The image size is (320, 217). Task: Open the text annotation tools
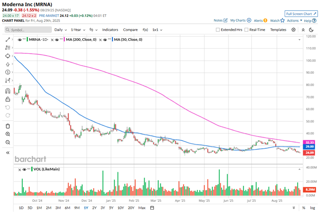click(8, 48)
